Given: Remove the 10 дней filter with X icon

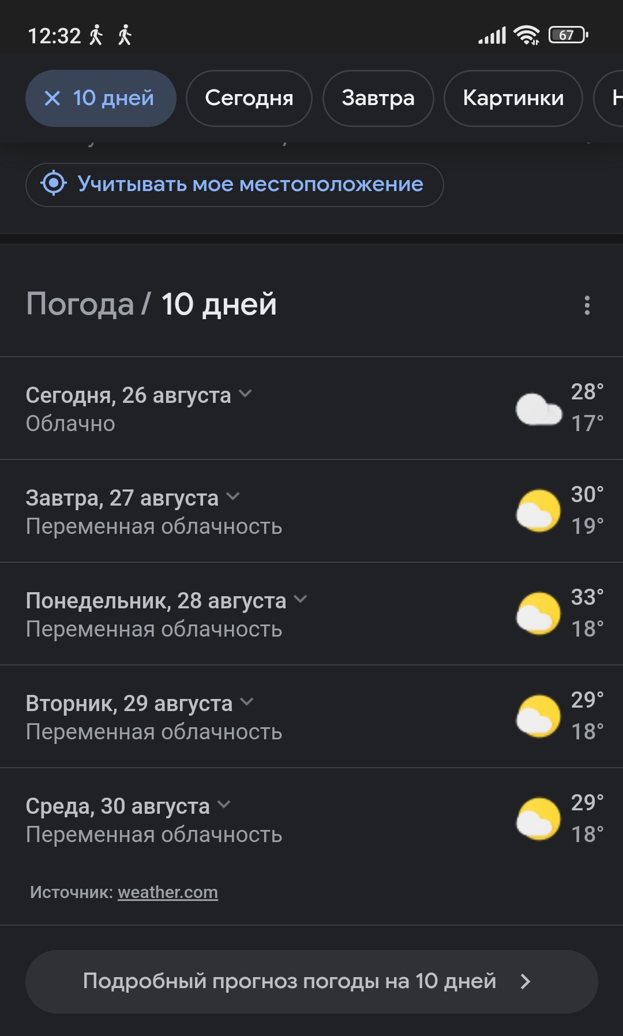Looking at the screenshot, I should point(52,99).
